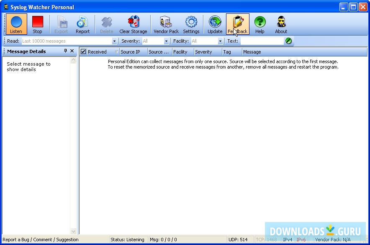Viewport: 370px width, 245px height.
Task: Close the Message Details panel
Action: pos(72,51)
